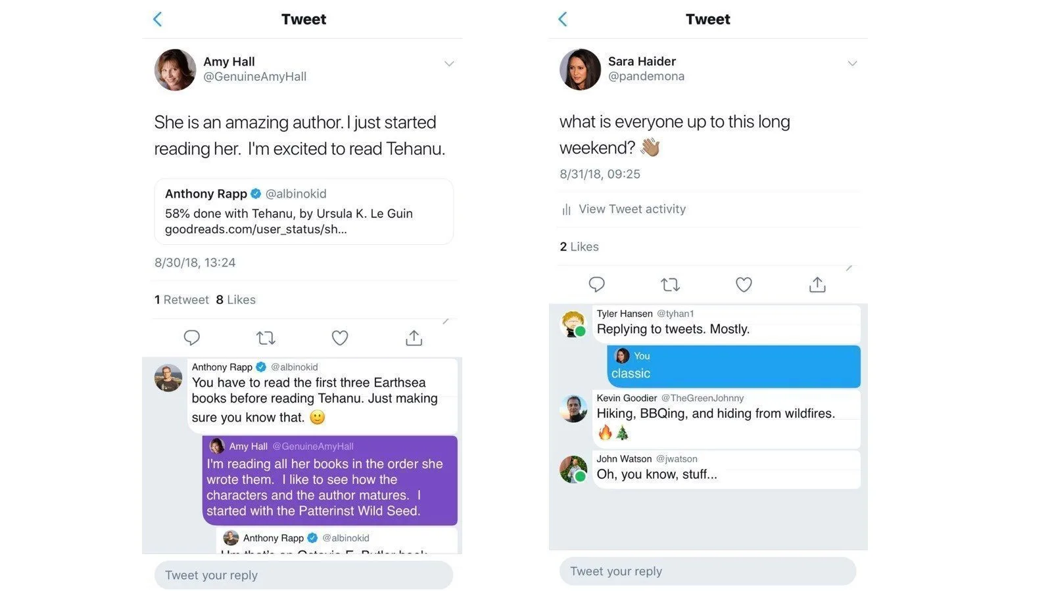Image resolution: width=1052 pixels, height=591 pixels.
Task: Click the Tweet your reply field under Amy's thread
Action: 303,575
